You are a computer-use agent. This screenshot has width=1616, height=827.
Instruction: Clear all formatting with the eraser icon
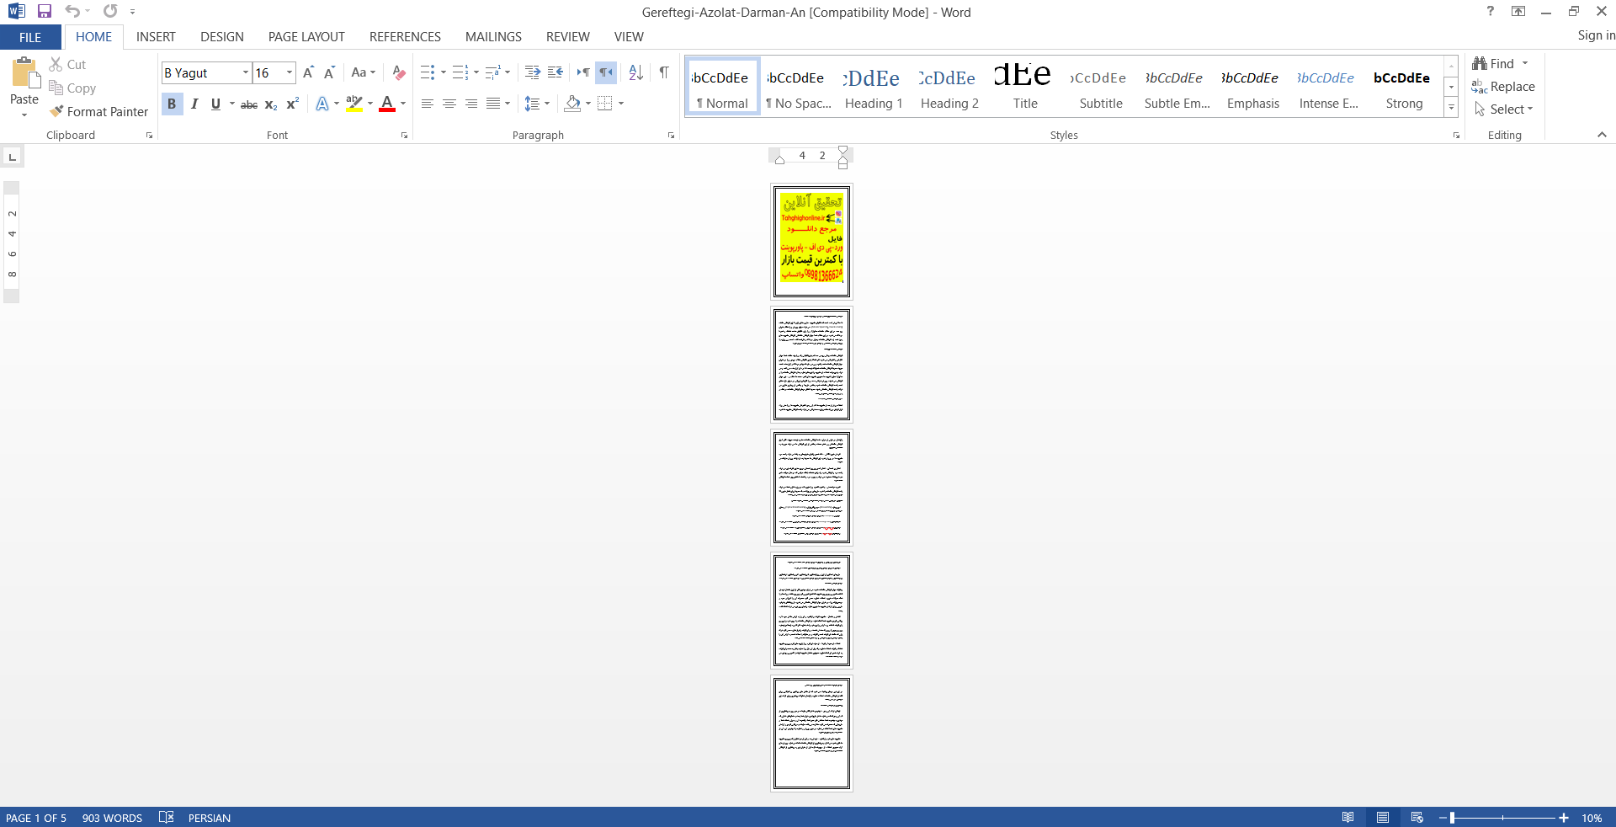(399, 72)
